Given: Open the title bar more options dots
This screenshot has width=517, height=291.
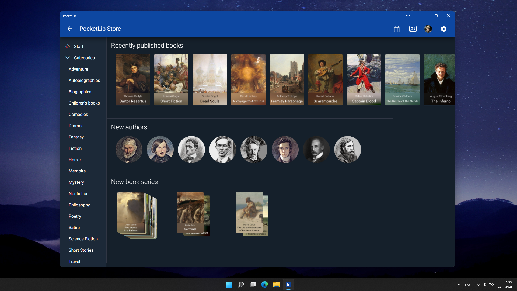Looking at the screenshot, I should tap(408, 16).
